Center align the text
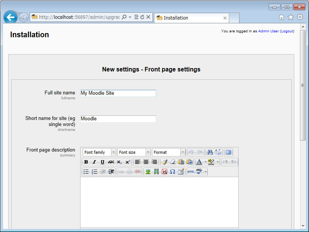The width and height of the screenshot is (309, 232). tap(146, 162)
